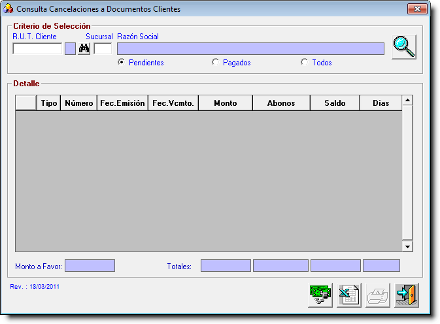Click the Totales Saldo field

(335, 265)
